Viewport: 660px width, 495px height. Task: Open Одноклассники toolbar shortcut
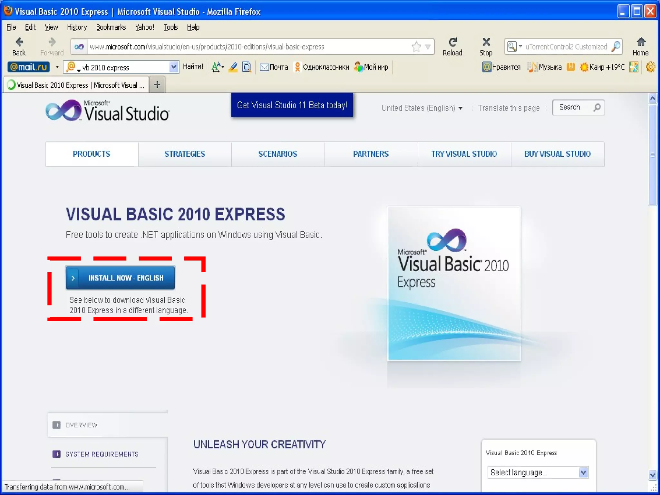(x=322, y=67)
